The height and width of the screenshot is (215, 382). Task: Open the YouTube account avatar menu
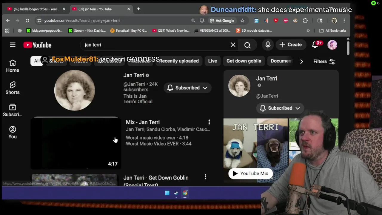[332, 45]
